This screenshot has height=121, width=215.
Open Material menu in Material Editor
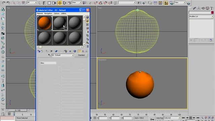(40, 13)
